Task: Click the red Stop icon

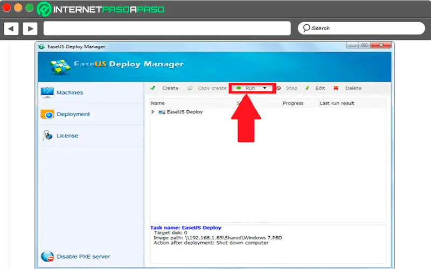Action: pos(279,88)
